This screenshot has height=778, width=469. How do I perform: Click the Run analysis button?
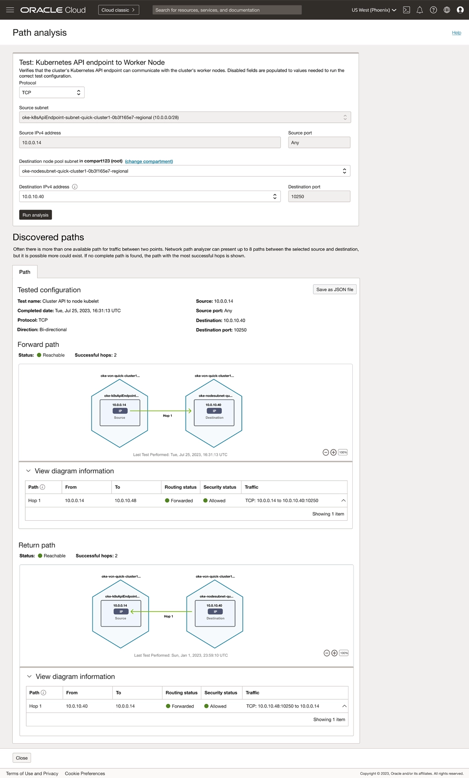[x=35, y=215]
